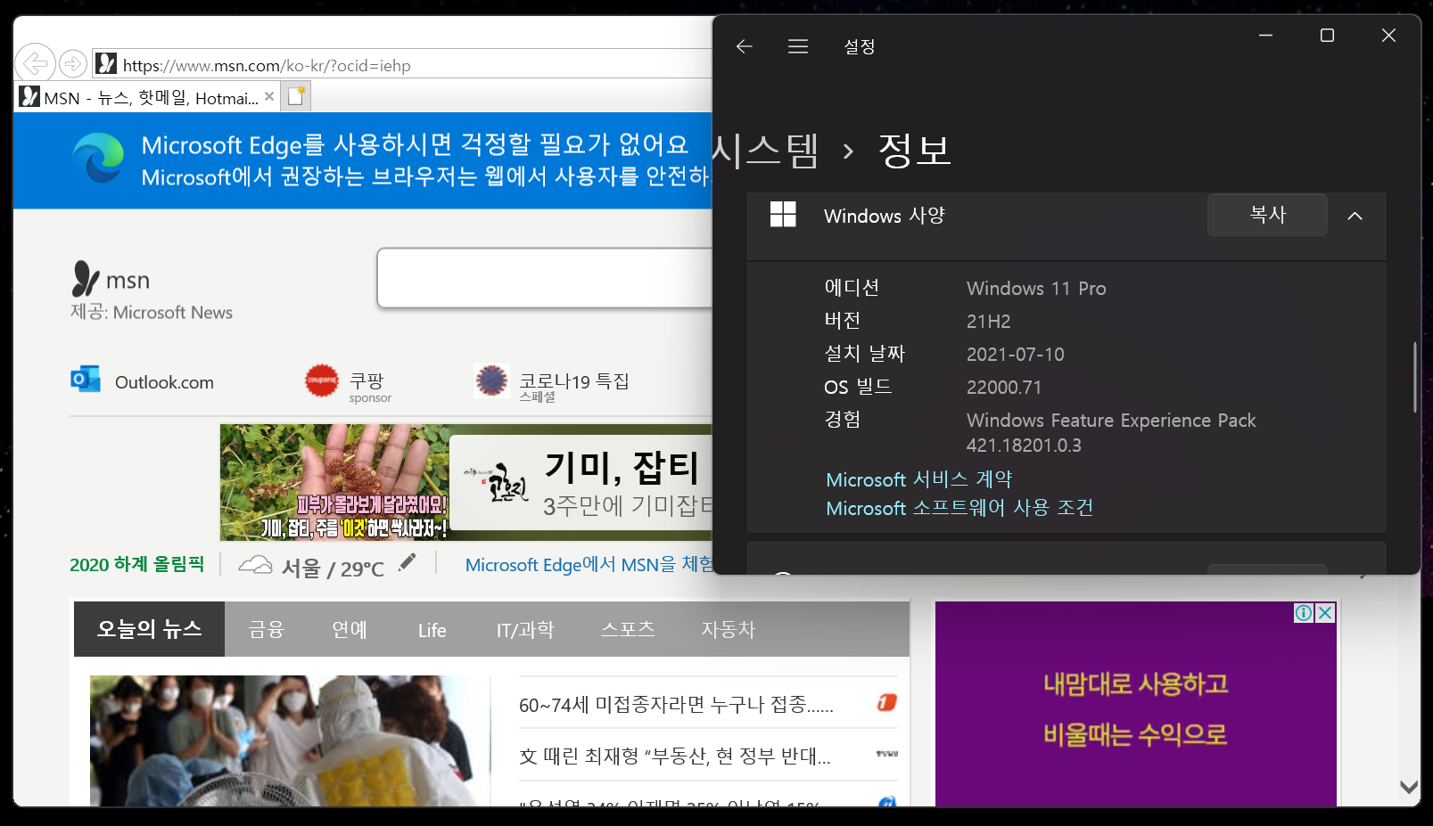Open the 2020 하계 올림픽 link
The width and height of the screenshot is (1433, 826).
coord(137,564)
